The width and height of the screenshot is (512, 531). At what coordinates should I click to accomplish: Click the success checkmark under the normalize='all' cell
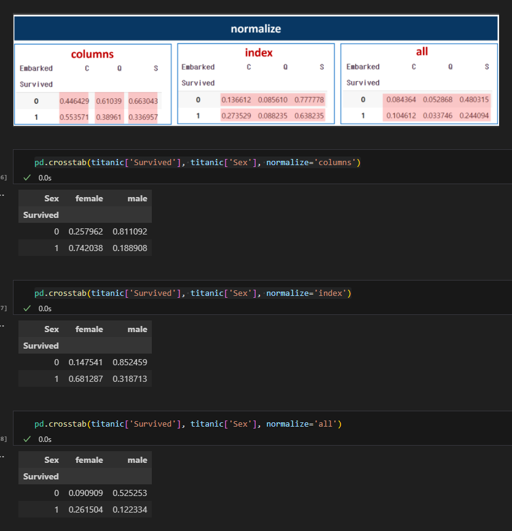coord(27,439)
